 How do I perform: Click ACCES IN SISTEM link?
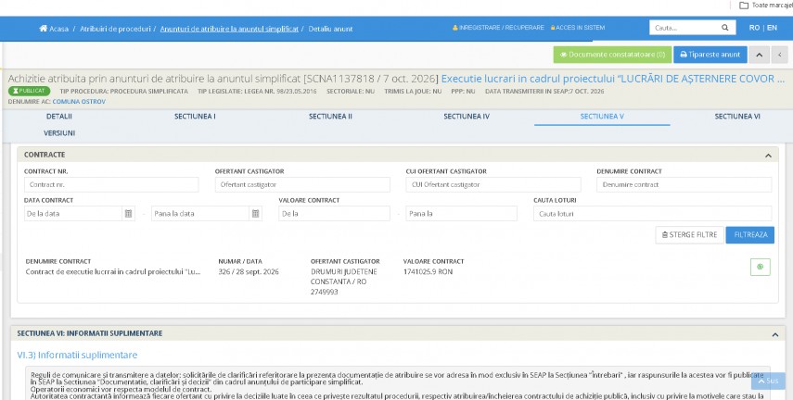[578, 28]
